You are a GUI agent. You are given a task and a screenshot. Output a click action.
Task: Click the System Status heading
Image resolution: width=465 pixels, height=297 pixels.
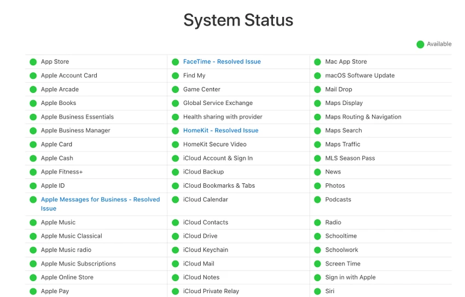238,20
